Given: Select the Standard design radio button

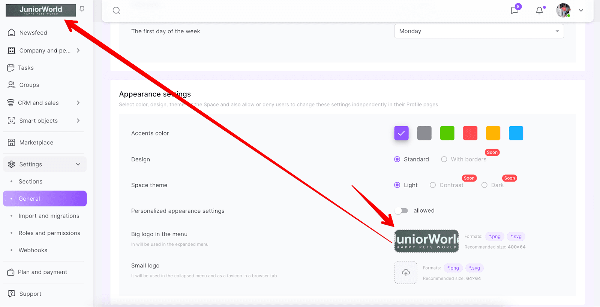Looking at the screenshot, I should [x=397, y=159].
